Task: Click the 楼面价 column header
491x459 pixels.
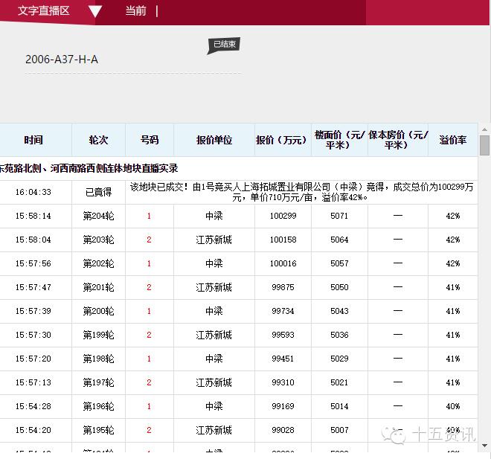Action: [x=339, y=140]
